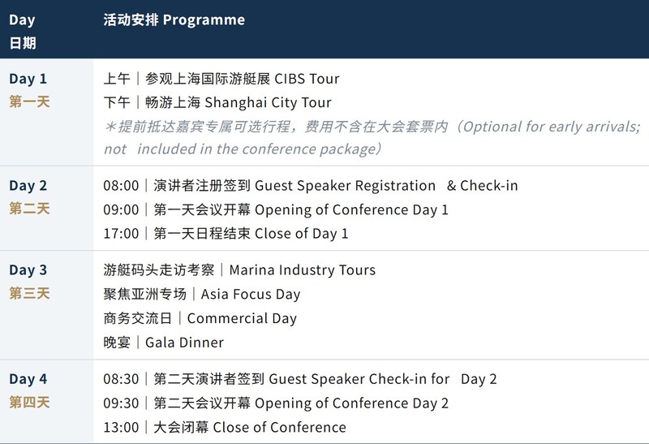Click the Day 日期 column header
Viewport: 649px width, 444px height.
(23, 31)
